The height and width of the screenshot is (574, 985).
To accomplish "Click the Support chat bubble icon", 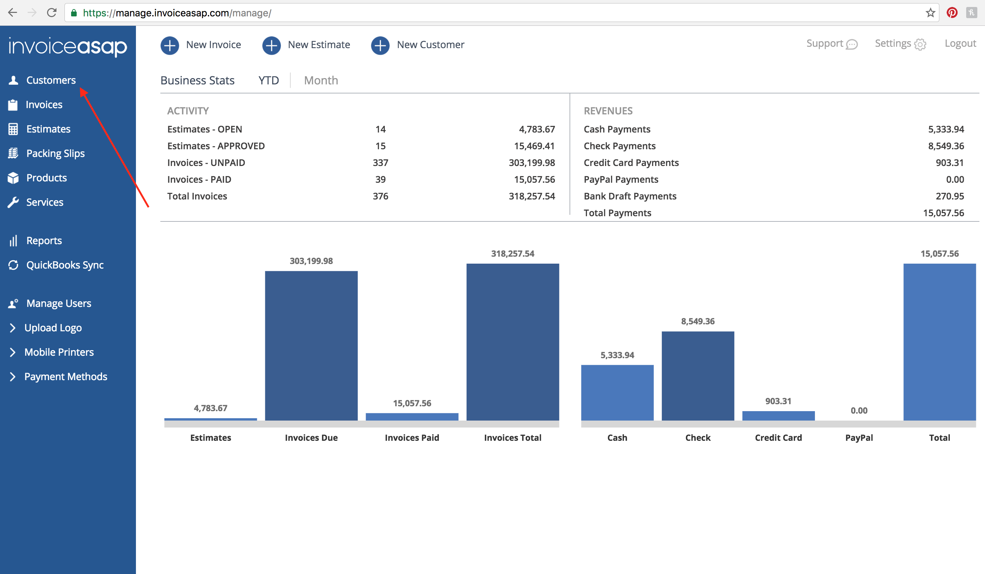I will tap(852, 45).
